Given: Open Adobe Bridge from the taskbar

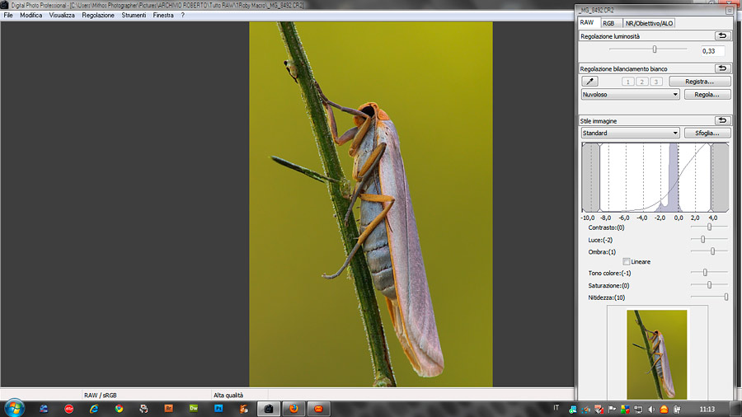Looking at the screenshot, I should 168,409.
